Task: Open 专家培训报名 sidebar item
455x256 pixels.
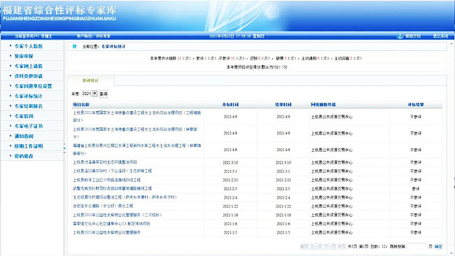Action: coord(29,106)
